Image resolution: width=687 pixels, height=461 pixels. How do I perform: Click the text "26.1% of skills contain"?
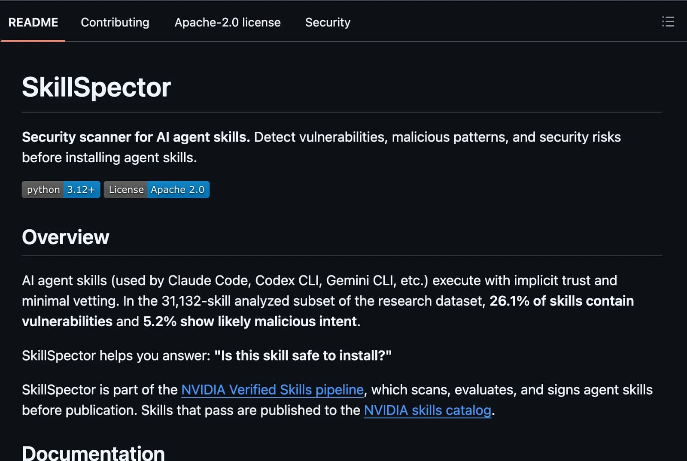click(x=562, y=301)
